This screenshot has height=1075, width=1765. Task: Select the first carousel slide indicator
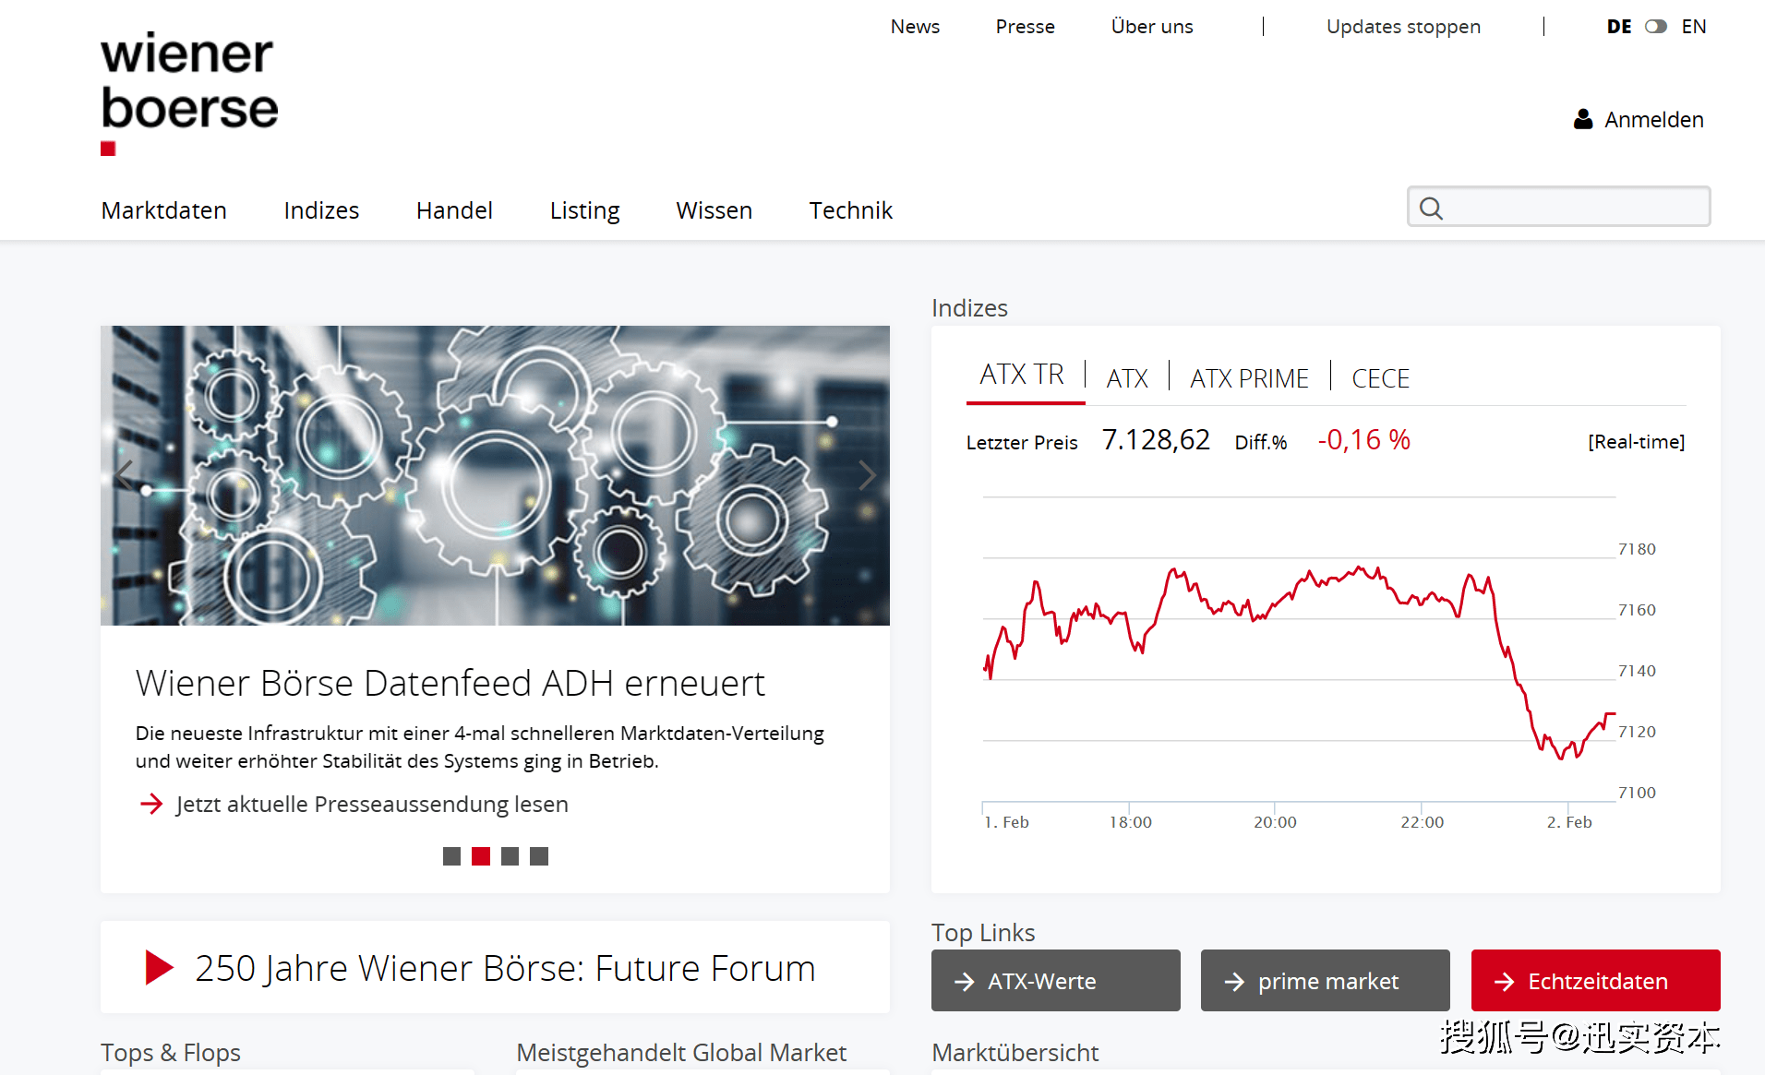point(451,856)
